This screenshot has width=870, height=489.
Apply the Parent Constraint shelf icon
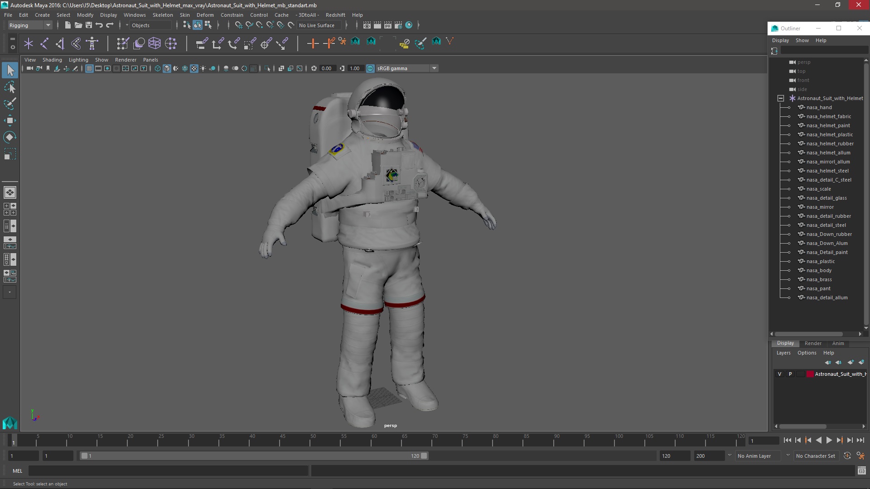pyautogui.click(x=202, y=43)
